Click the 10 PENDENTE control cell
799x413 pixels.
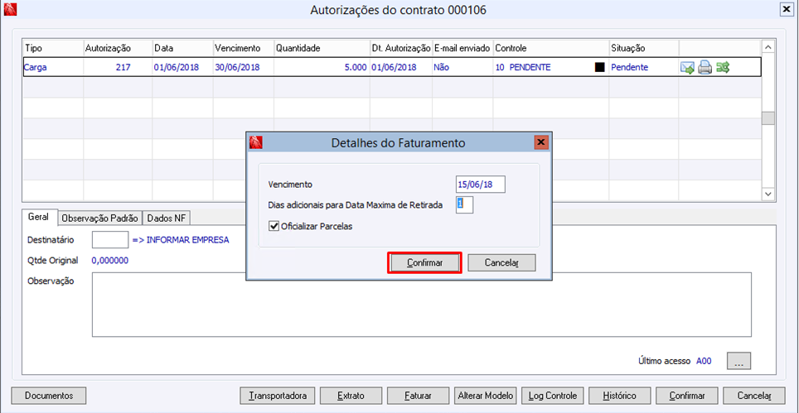point(551,67)
